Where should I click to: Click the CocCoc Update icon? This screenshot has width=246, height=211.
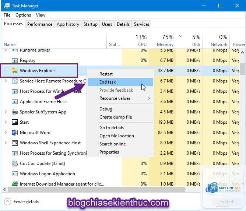(15, 163)
